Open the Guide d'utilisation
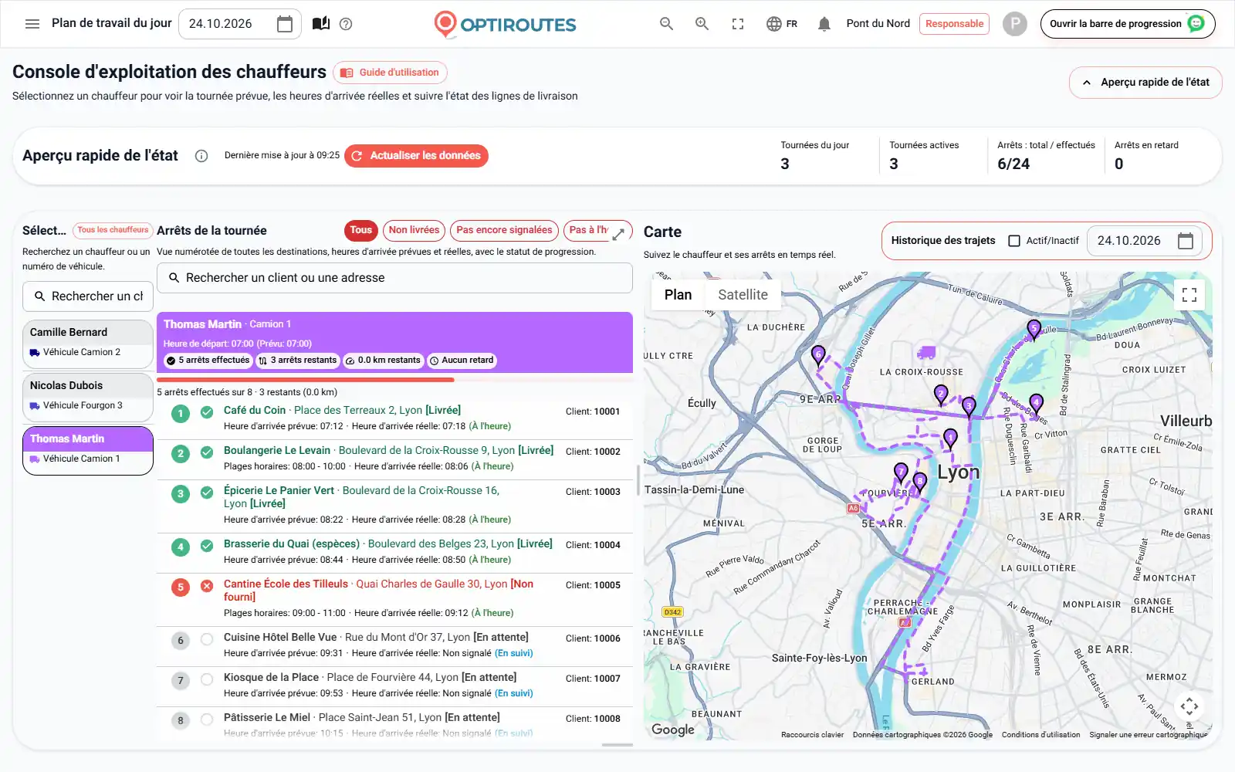The image size is (1235, 772). (390, 73)
